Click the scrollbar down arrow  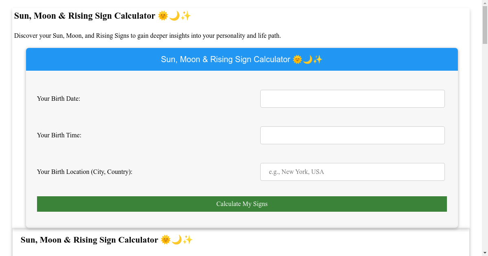(x=484, y=253)
